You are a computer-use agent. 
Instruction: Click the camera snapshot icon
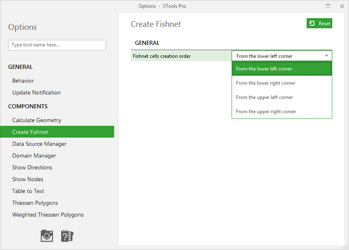coord(47,236)
